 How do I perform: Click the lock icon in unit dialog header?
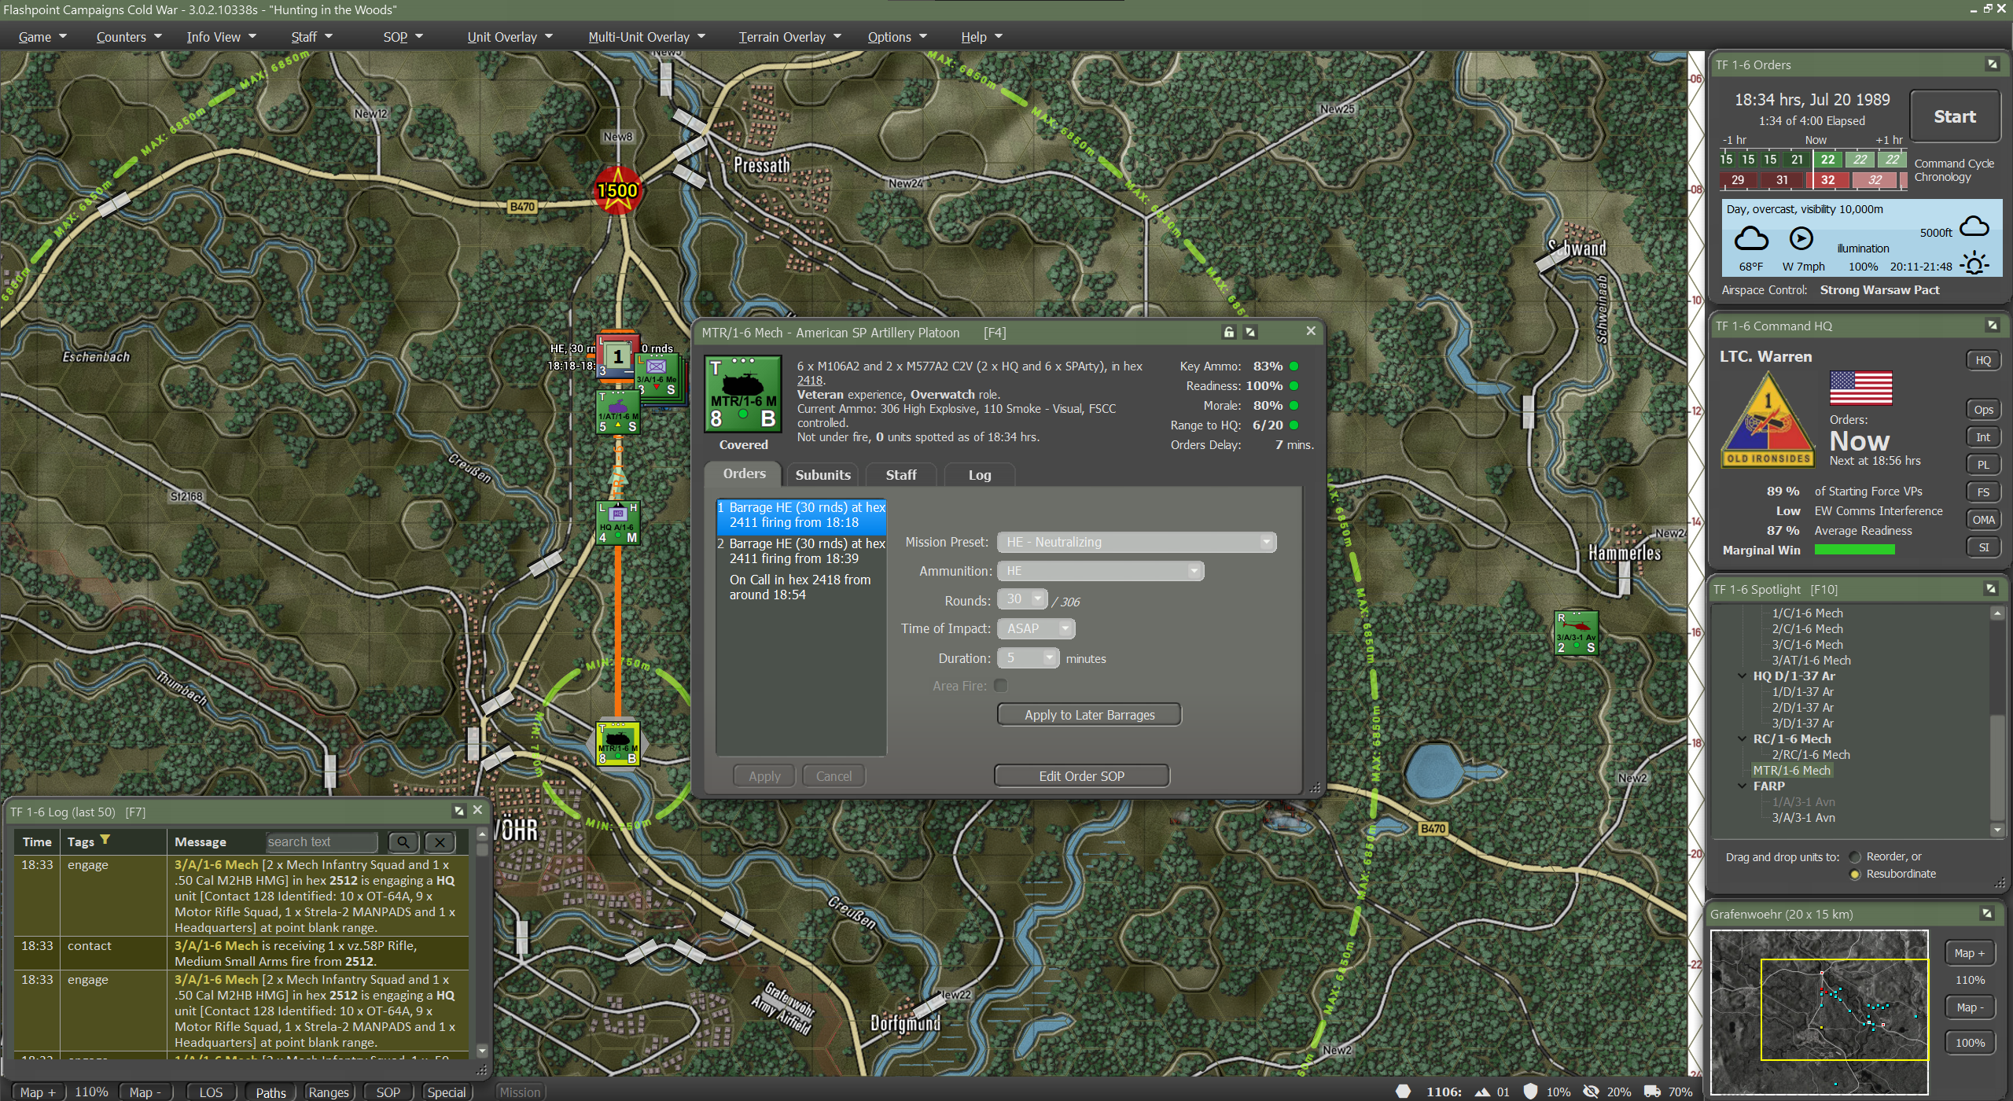1228,333
